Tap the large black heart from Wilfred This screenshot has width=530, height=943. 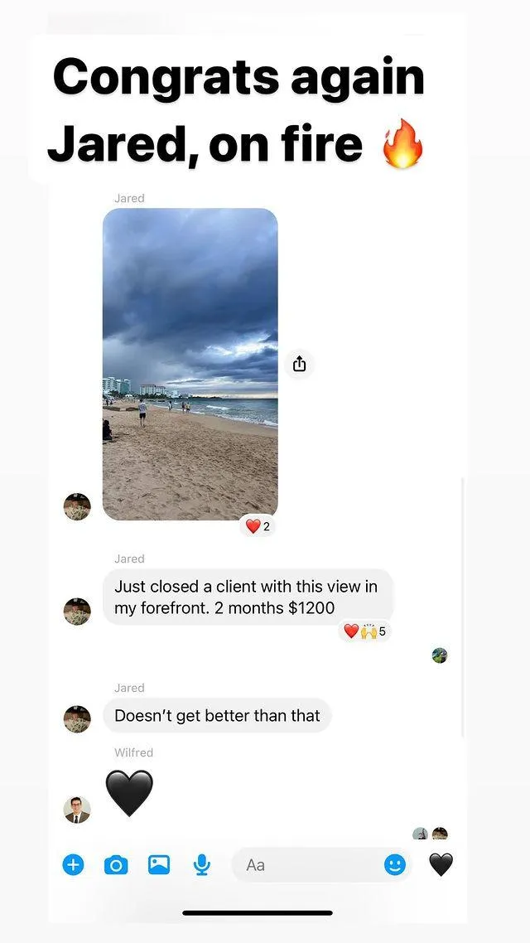(129, 793)
